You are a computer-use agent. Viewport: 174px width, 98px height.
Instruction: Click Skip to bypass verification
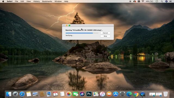pos(105,36)
